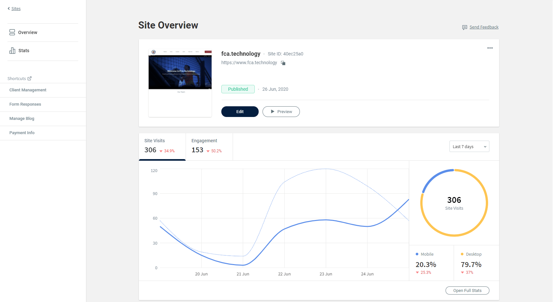Go back to Sites link
Screen dimensions: 553x302
click(x=16, y=9)
